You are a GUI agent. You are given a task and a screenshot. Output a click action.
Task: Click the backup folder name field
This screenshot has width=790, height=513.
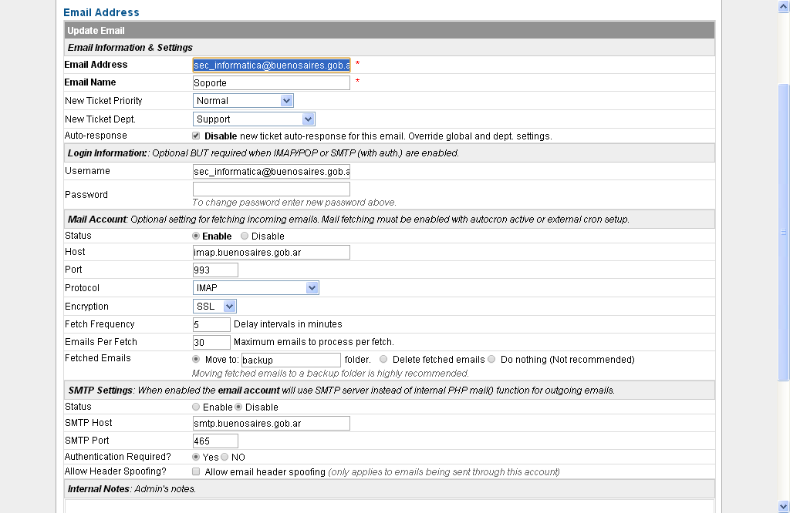[291, 360]
